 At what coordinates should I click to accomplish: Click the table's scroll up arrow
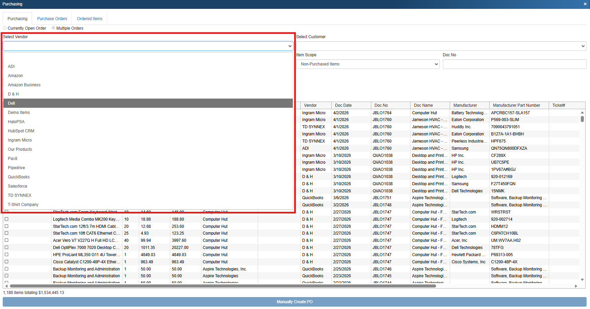pyautogui.click(x=582, y=113)
